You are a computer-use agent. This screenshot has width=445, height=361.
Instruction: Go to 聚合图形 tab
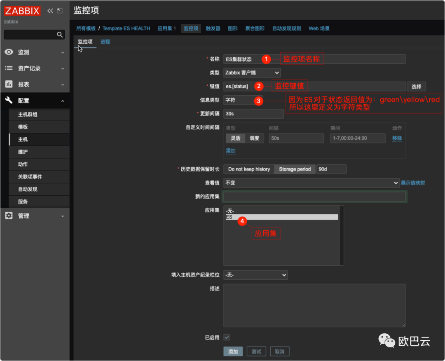[x=255, y=28]
